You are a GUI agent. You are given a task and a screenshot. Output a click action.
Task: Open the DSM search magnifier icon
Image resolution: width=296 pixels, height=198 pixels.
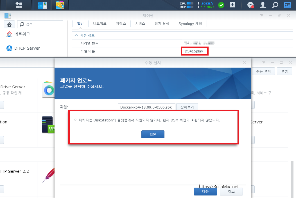click(275, 5)
